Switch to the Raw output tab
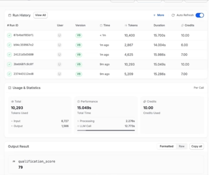The width and height of the screenshot is (209, 175). (x=182, y=146)
